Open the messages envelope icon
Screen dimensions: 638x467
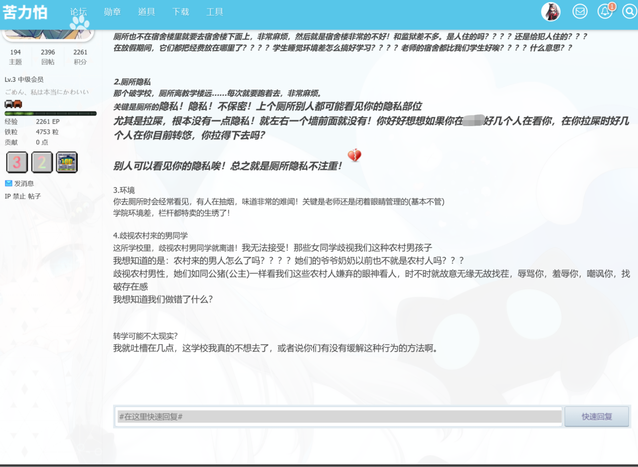click(580, 11)
